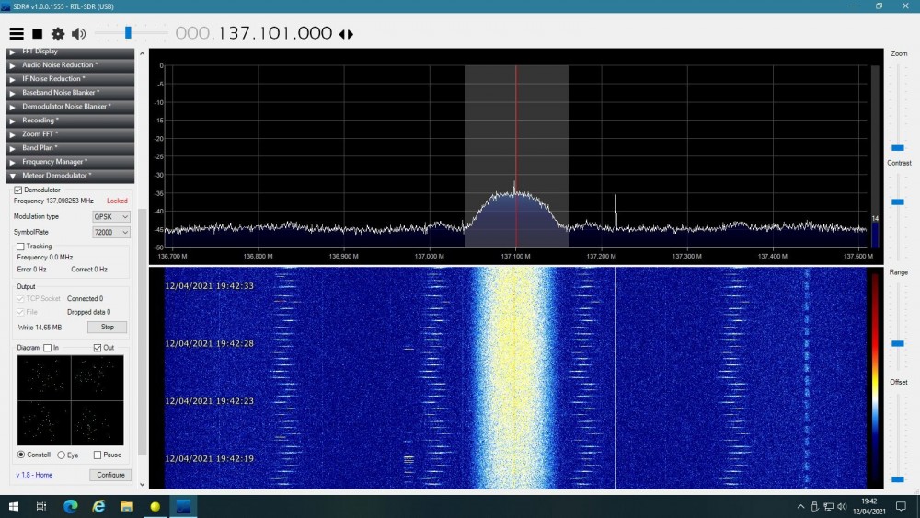This screenshot has height=518, width=920.
Task: Expand the FFT Display panel
Action: coord(70,52)
